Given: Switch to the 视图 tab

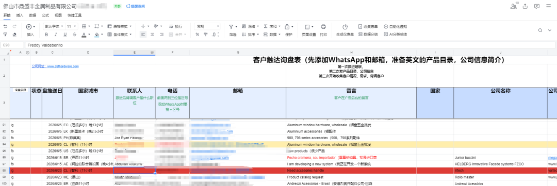Looking at the screenshot, I should pyautogui.click(x=58, y=15).
